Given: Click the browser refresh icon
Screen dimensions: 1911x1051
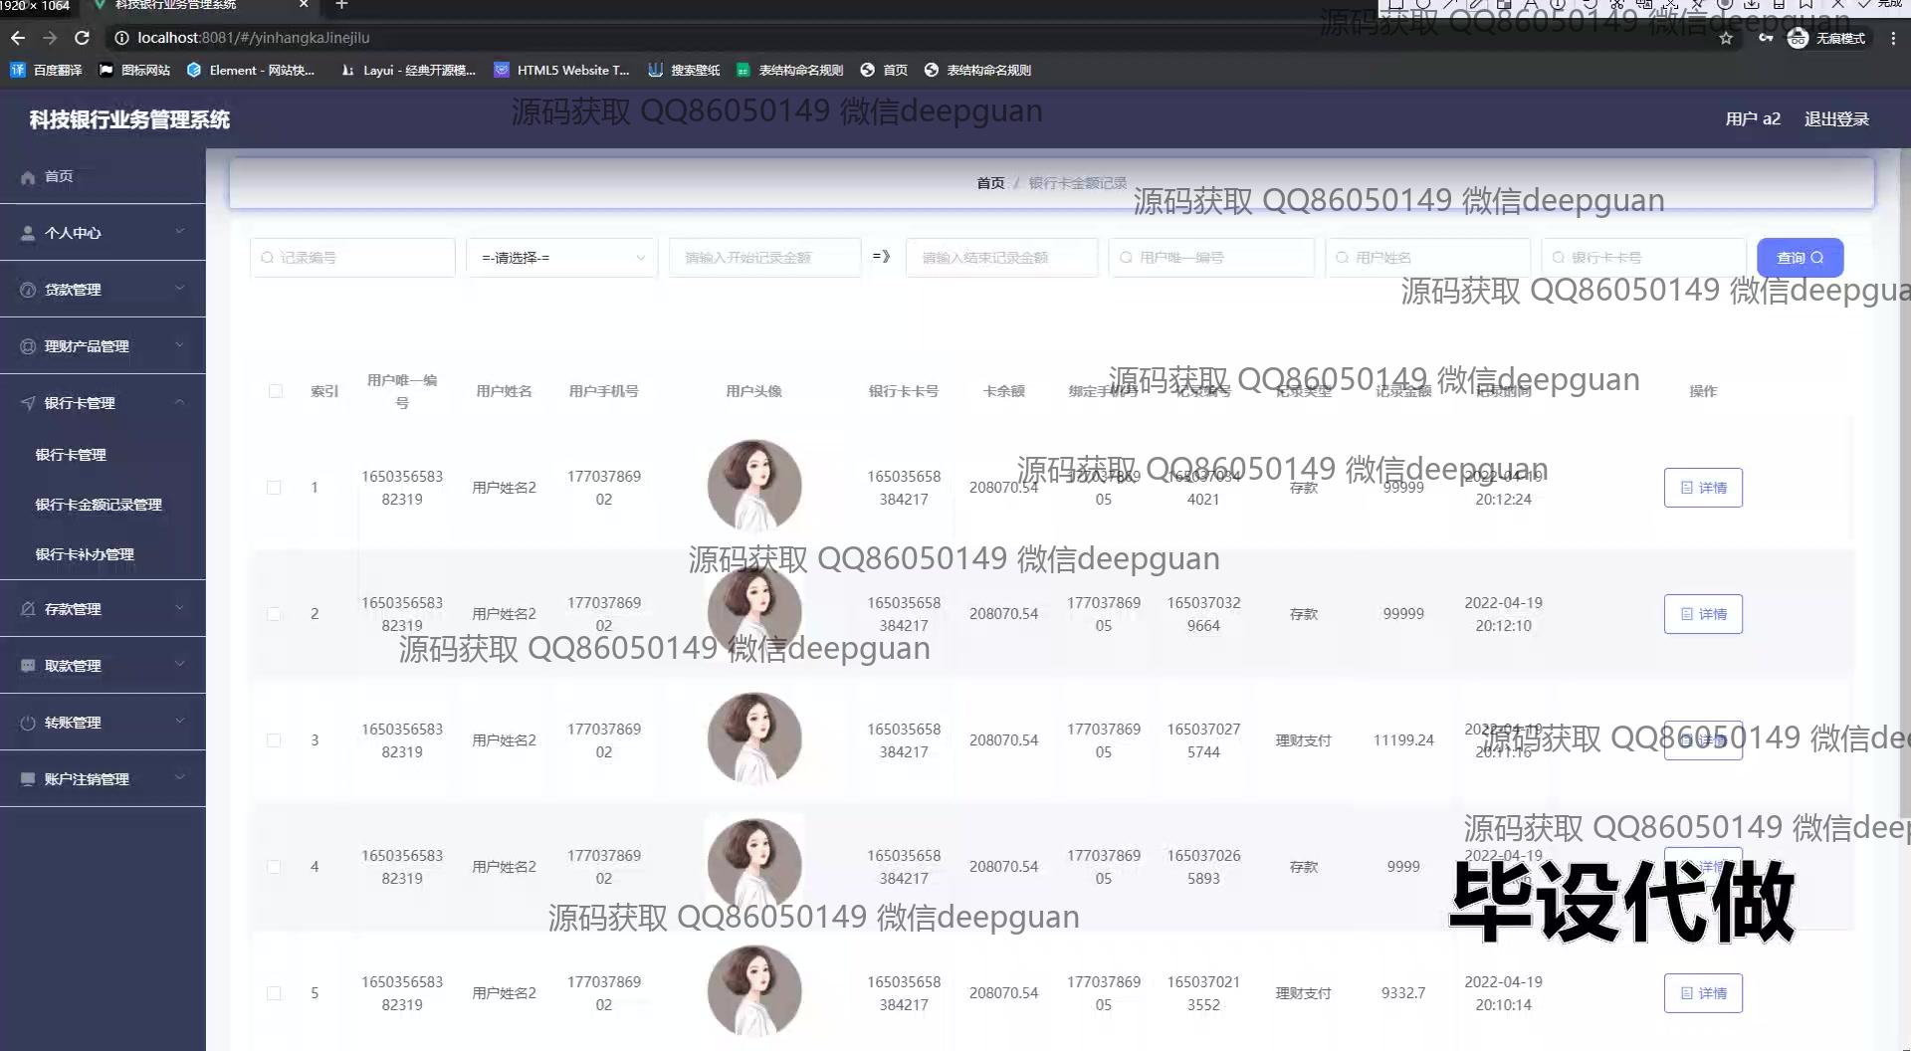Looking at the screenshot, I should [x=83, y=38].
